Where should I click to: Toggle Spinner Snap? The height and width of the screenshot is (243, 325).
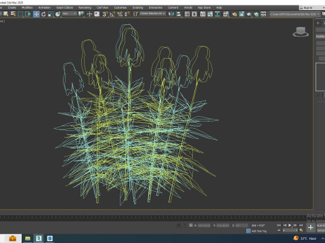click(x=127, y=14)
